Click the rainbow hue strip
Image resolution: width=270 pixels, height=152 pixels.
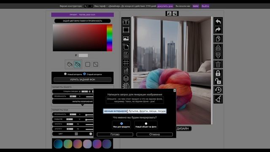point(110,38)
